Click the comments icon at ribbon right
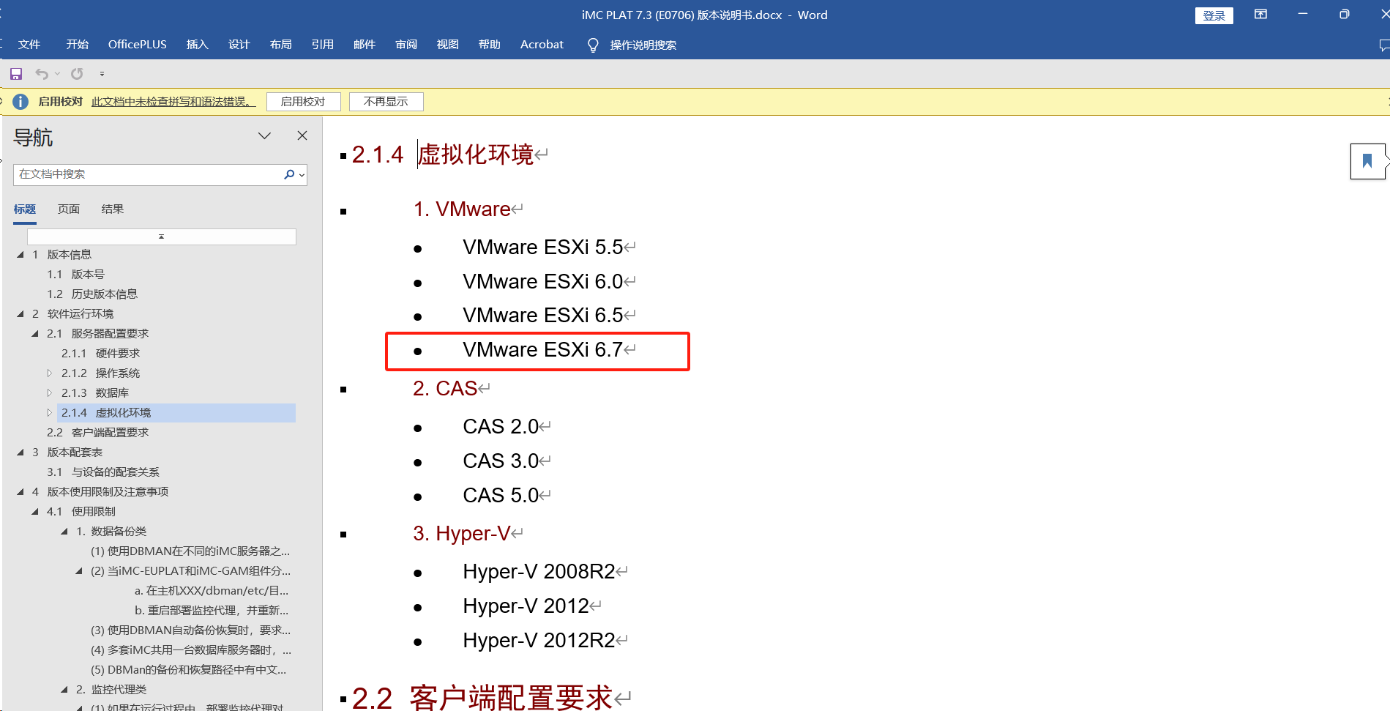Screen dimensions: 1390x711 coord(1383,45)
